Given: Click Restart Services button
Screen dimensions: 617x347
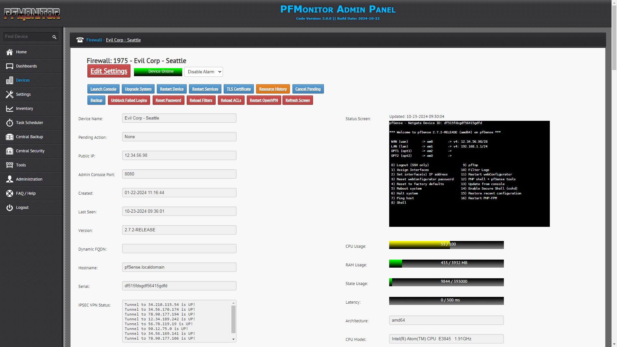Looking at the screenshot, I should [x=205, y=89].
